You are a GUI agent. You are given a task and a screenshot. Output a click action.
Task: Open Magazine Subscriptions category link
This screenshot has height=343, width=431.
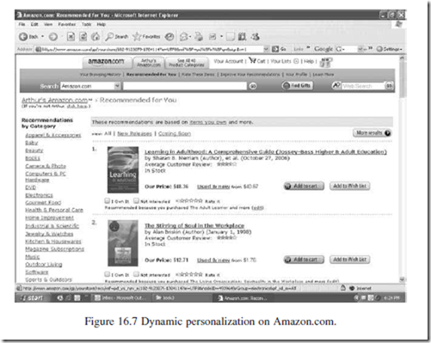coord(54,249)
